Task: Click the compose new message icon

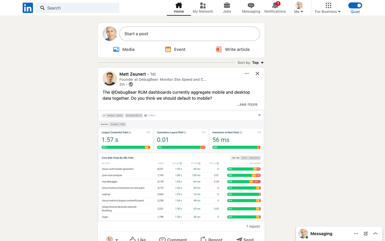Action: (366, 233)
